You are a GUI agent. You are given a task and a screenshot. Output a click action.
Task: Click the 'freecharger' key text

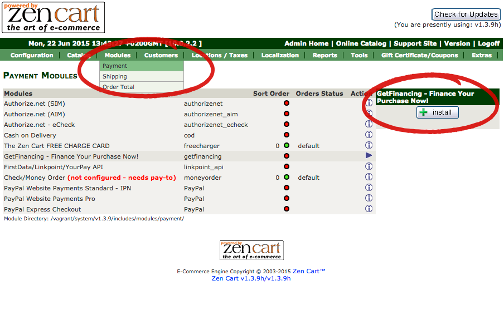[201, 146]
